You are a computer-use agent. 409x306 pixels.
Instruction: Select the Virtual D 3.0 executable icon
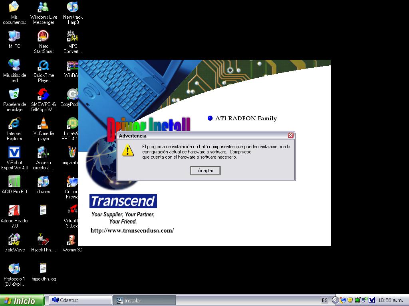[x=71, y=217]
